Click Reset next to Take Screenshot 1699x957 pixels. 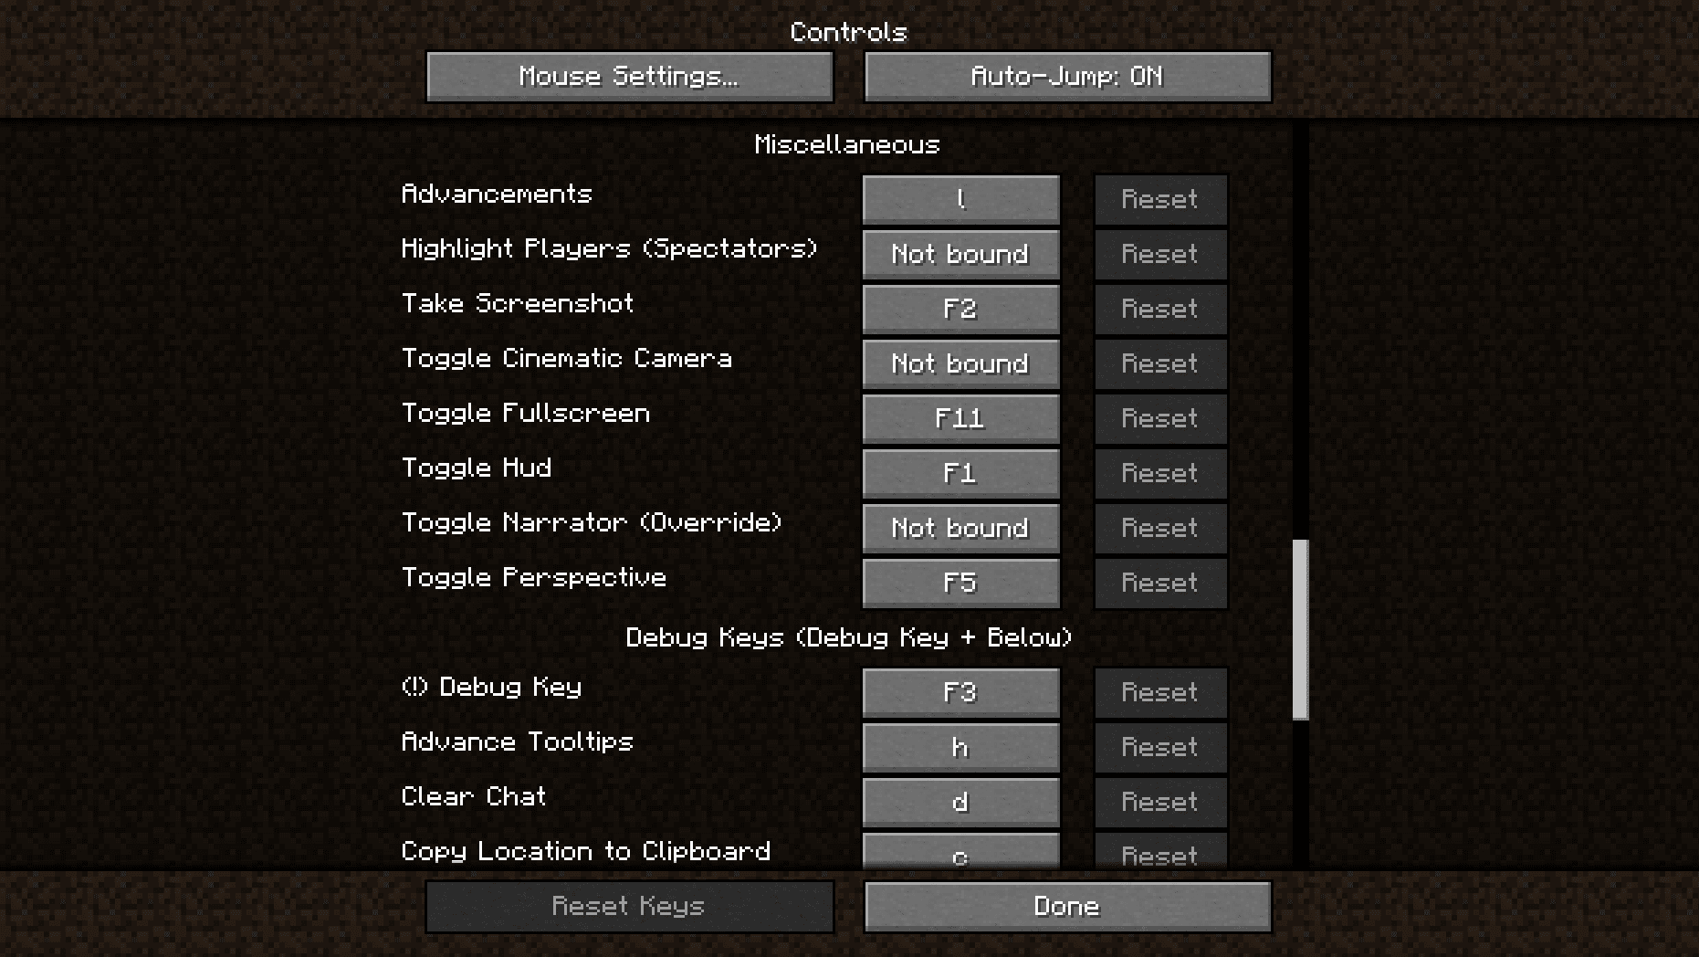(x=1160, y=309)
